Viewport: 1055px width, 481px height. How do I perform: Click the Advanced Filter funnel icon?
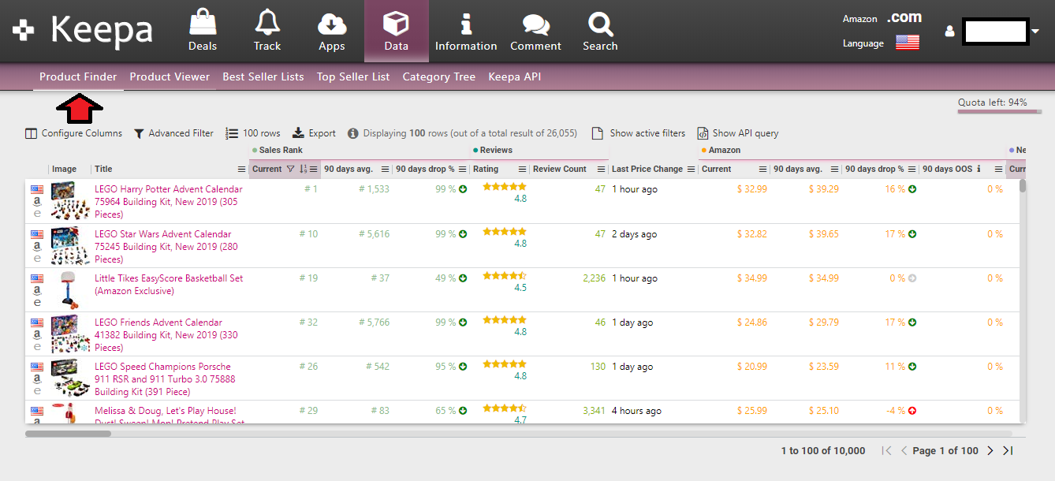pos(139,133)
